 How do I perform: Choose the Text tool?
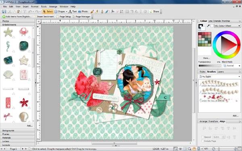coord(73,12)
